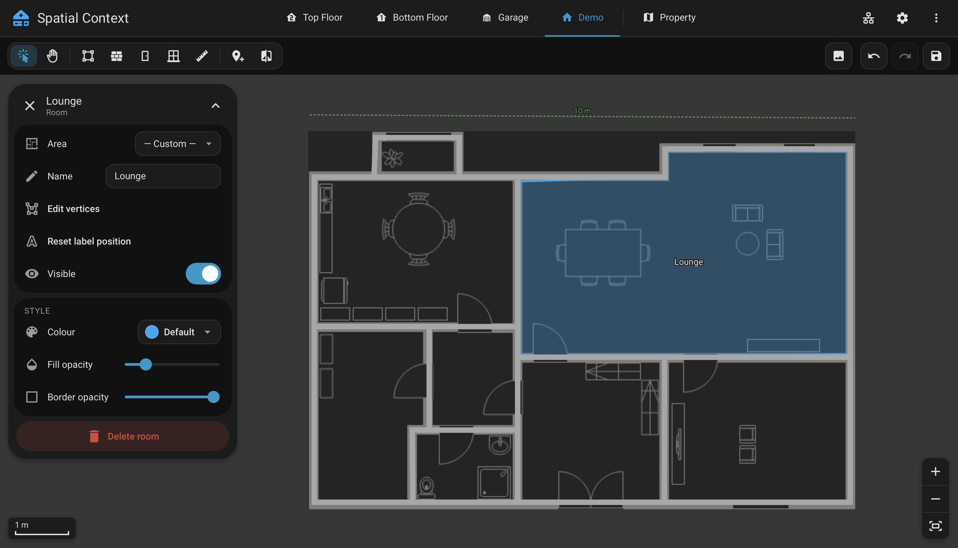The image size is (958, 548).
Task: Open the device network hierarchy icon
Action: coord(868,18)
